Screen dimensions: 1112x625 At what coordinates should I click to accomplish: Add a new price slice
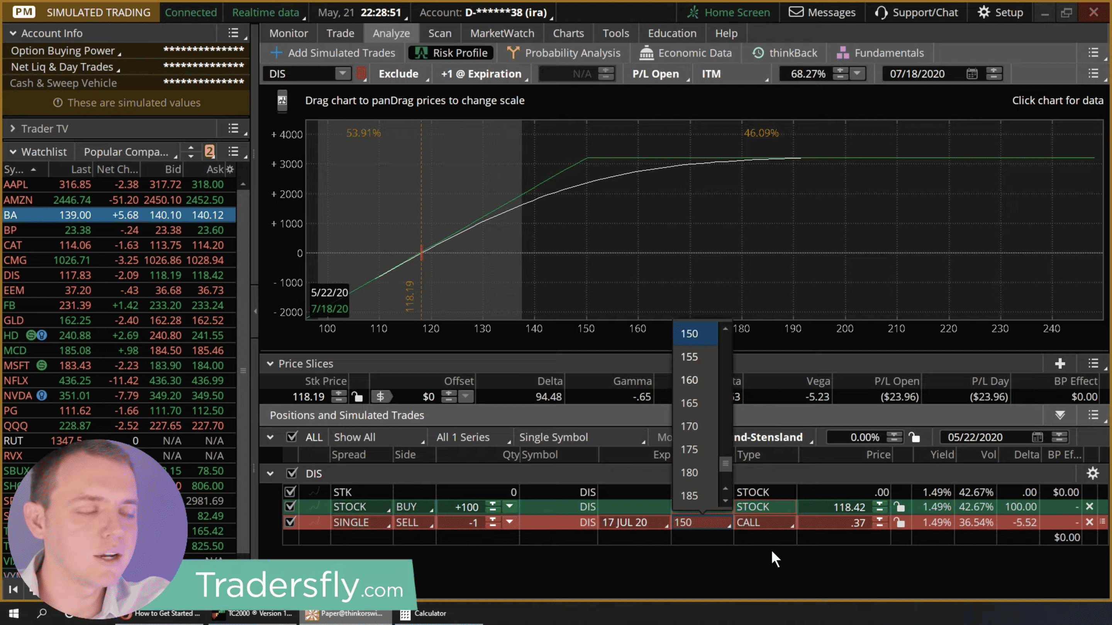click(x=1060, y=364)
